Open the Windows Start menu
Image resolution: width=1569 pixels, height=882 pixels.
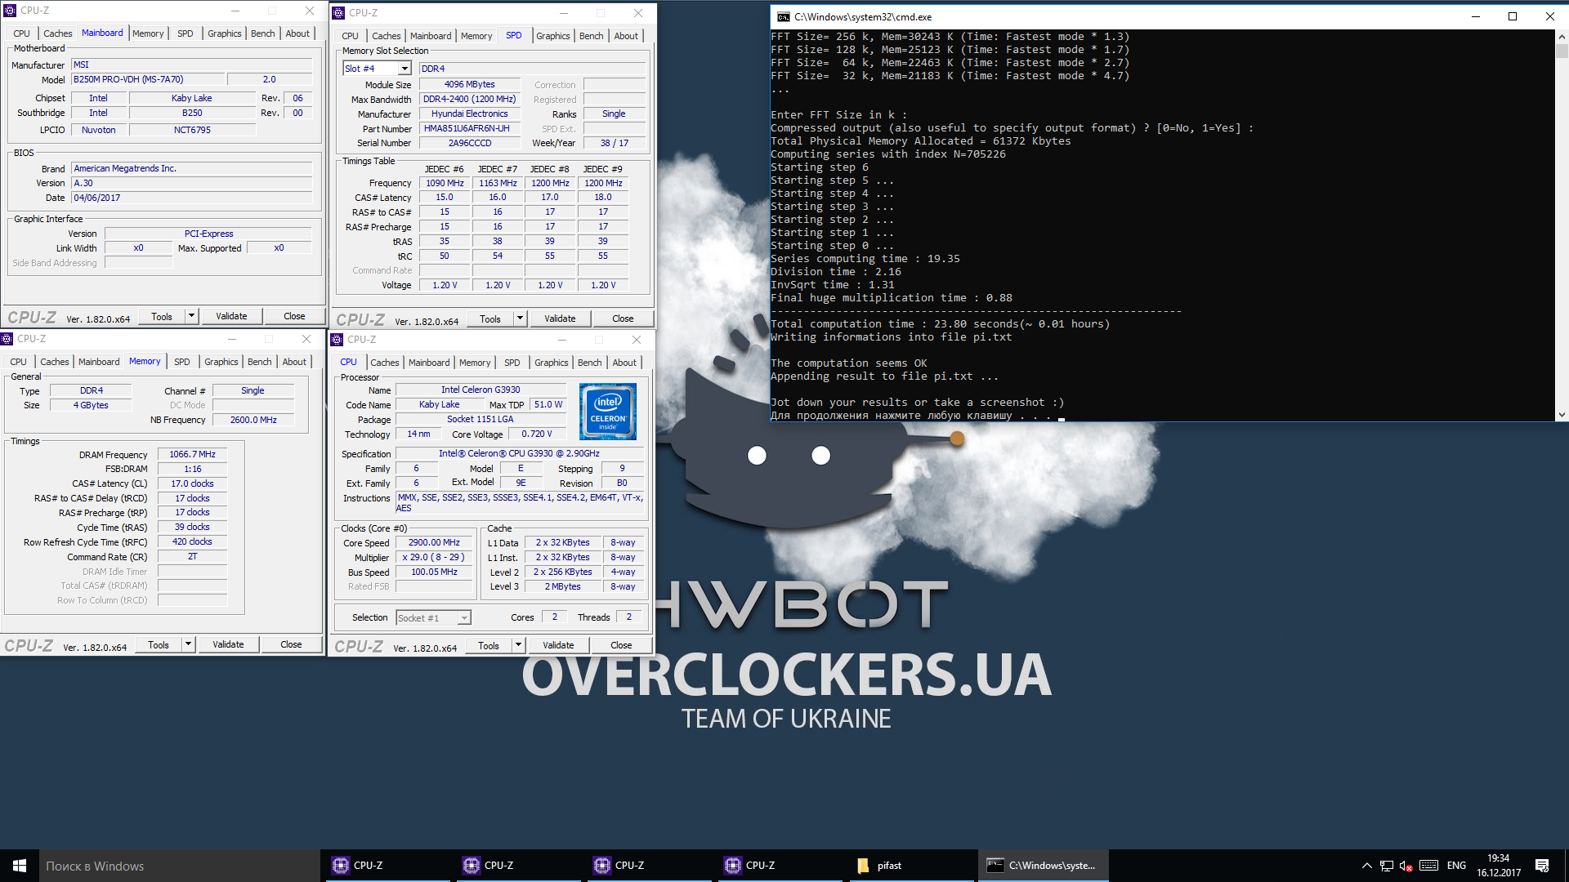click(x=20, y=866)
